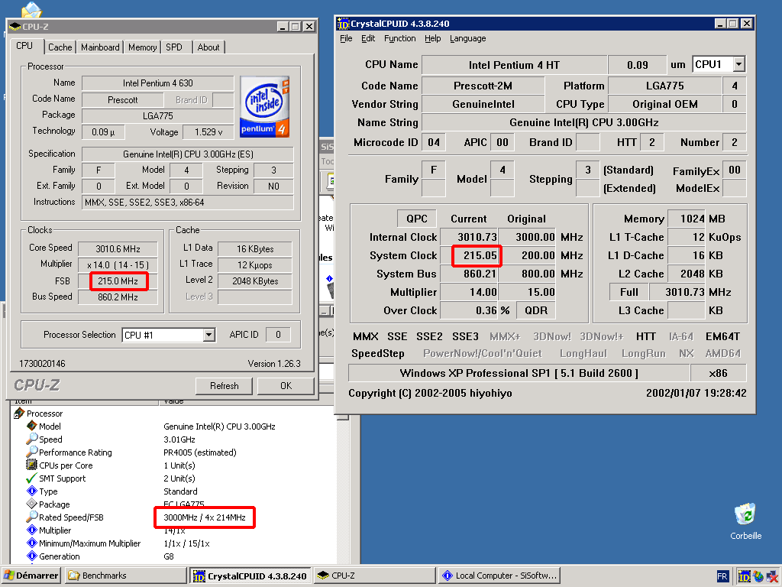Click the Performance Rating row icon
The image size is (782, 587).
click(32, 452)
